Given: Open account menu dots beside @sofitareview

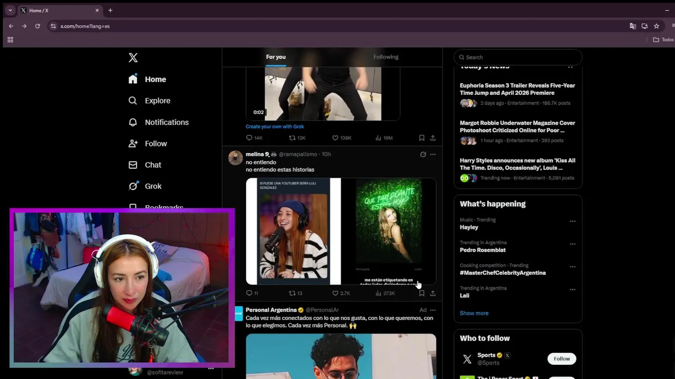Looking at the screenshot, I should tap(211, 368).
